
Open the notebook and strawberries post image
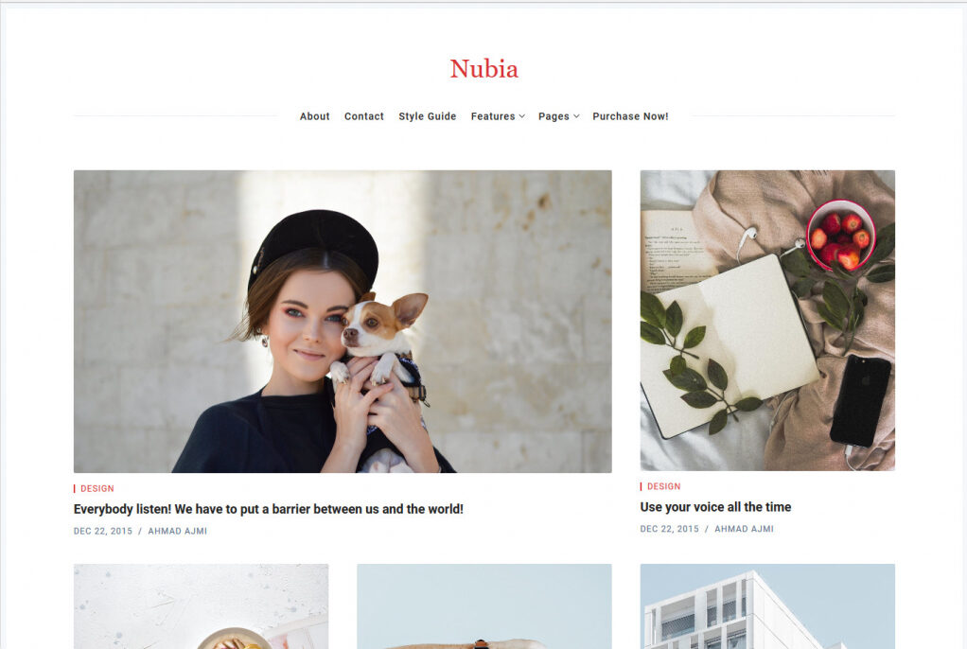coord(767,320)
